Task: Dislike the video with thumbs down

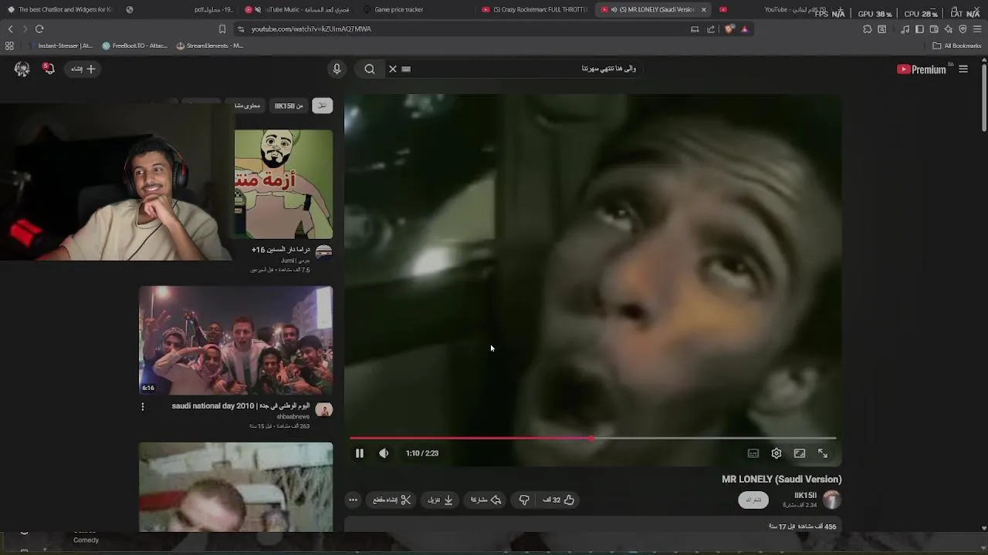Action: pyautogui.click(x=524, y=499)
